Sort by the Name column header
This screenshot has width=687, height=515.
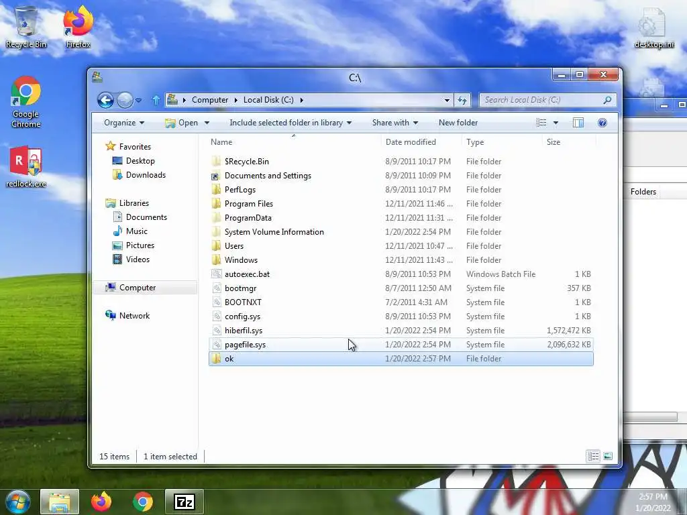[x=294, y=142]
